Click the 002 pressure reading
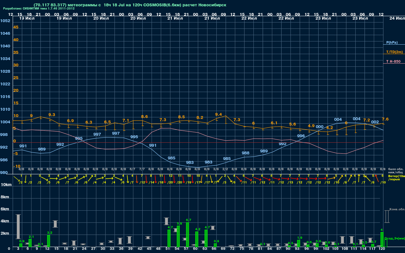The image size is (405, 253). tap(375, 122)
